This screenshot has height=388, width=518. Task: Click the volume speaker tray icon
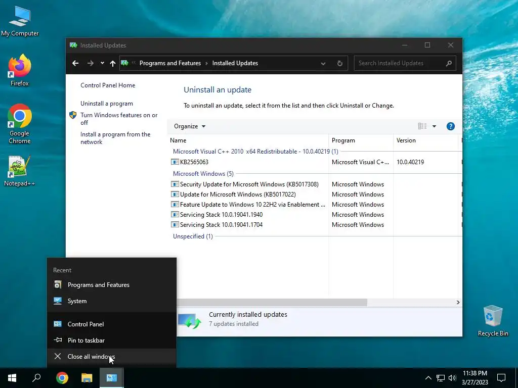(x=452, y=378)
